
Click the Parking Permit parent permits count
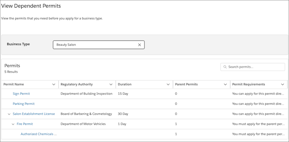coord(176,104)
